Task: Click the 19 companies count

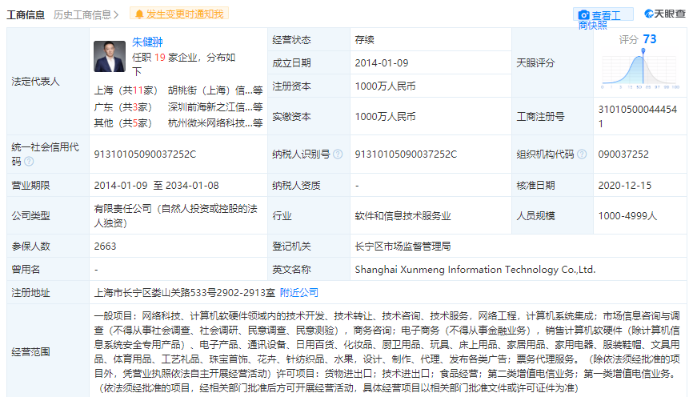Action: 159,58
